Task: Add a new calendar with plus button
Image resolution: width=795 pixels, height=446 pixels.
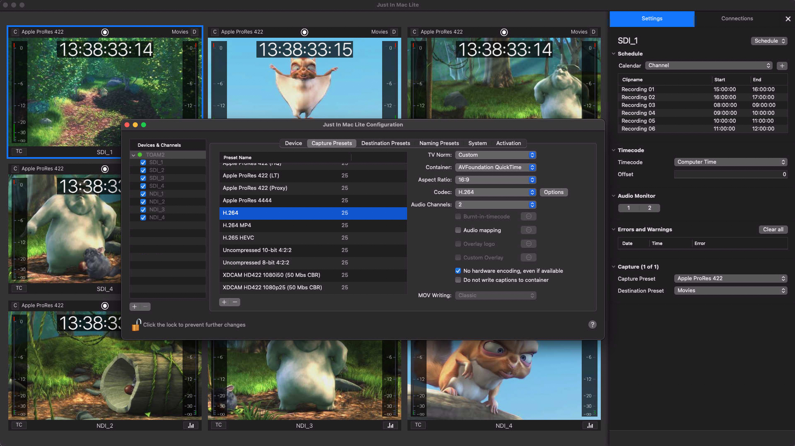Action: tap(782, 65)
